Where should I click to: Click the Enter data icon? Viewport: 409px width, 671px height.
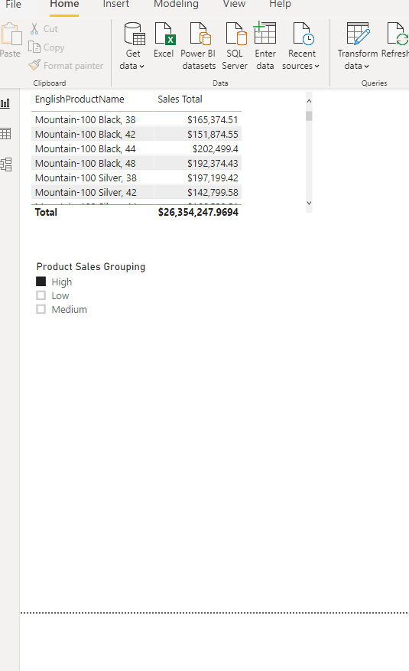pyautogui.click(x=265, y=34)
